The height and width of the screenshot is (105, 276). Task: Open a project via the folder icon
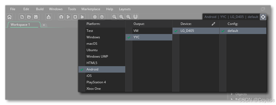[29, 17]
